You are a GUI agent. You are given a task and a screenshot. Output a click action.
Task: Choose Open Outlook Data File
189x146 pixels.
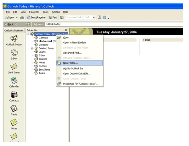pyautogui.click(x=80, y=73)
